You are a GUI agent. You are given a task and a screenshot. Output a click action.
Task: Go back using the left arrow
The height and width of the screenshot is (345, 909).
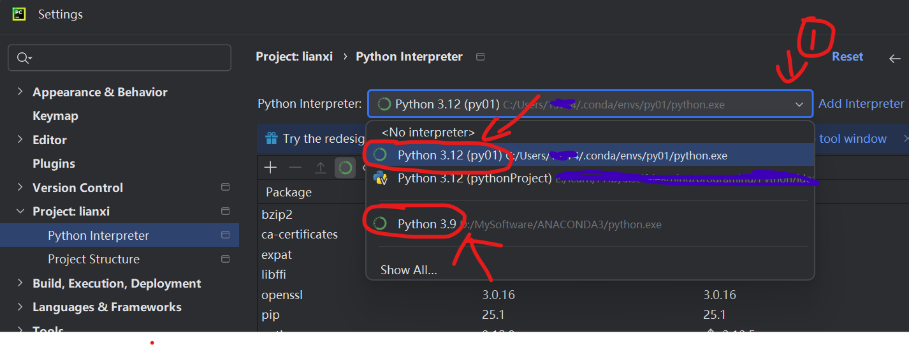click(x=894, y=58)
